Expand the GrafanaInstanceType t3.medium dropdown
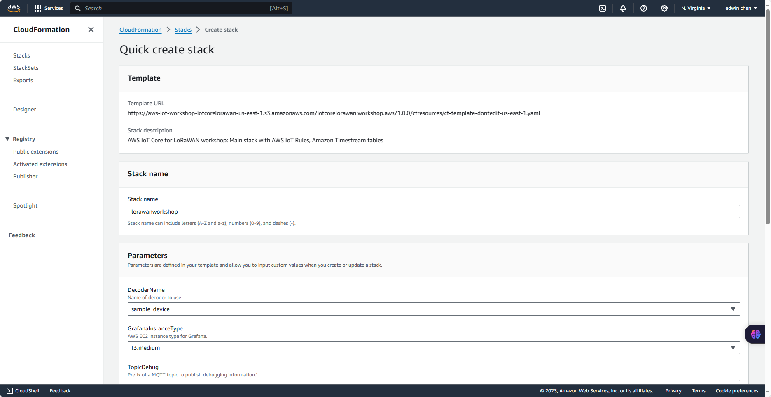Screen dimensions: 771x397 pyautogui.click(x=434, y=348)
